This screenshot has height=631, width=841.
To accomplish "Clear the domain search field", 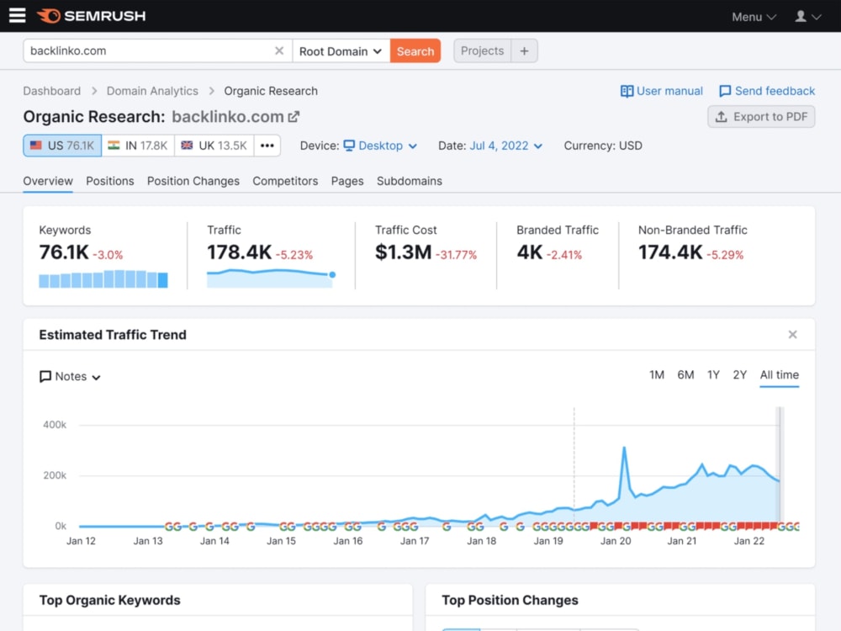I will [279, 51].
